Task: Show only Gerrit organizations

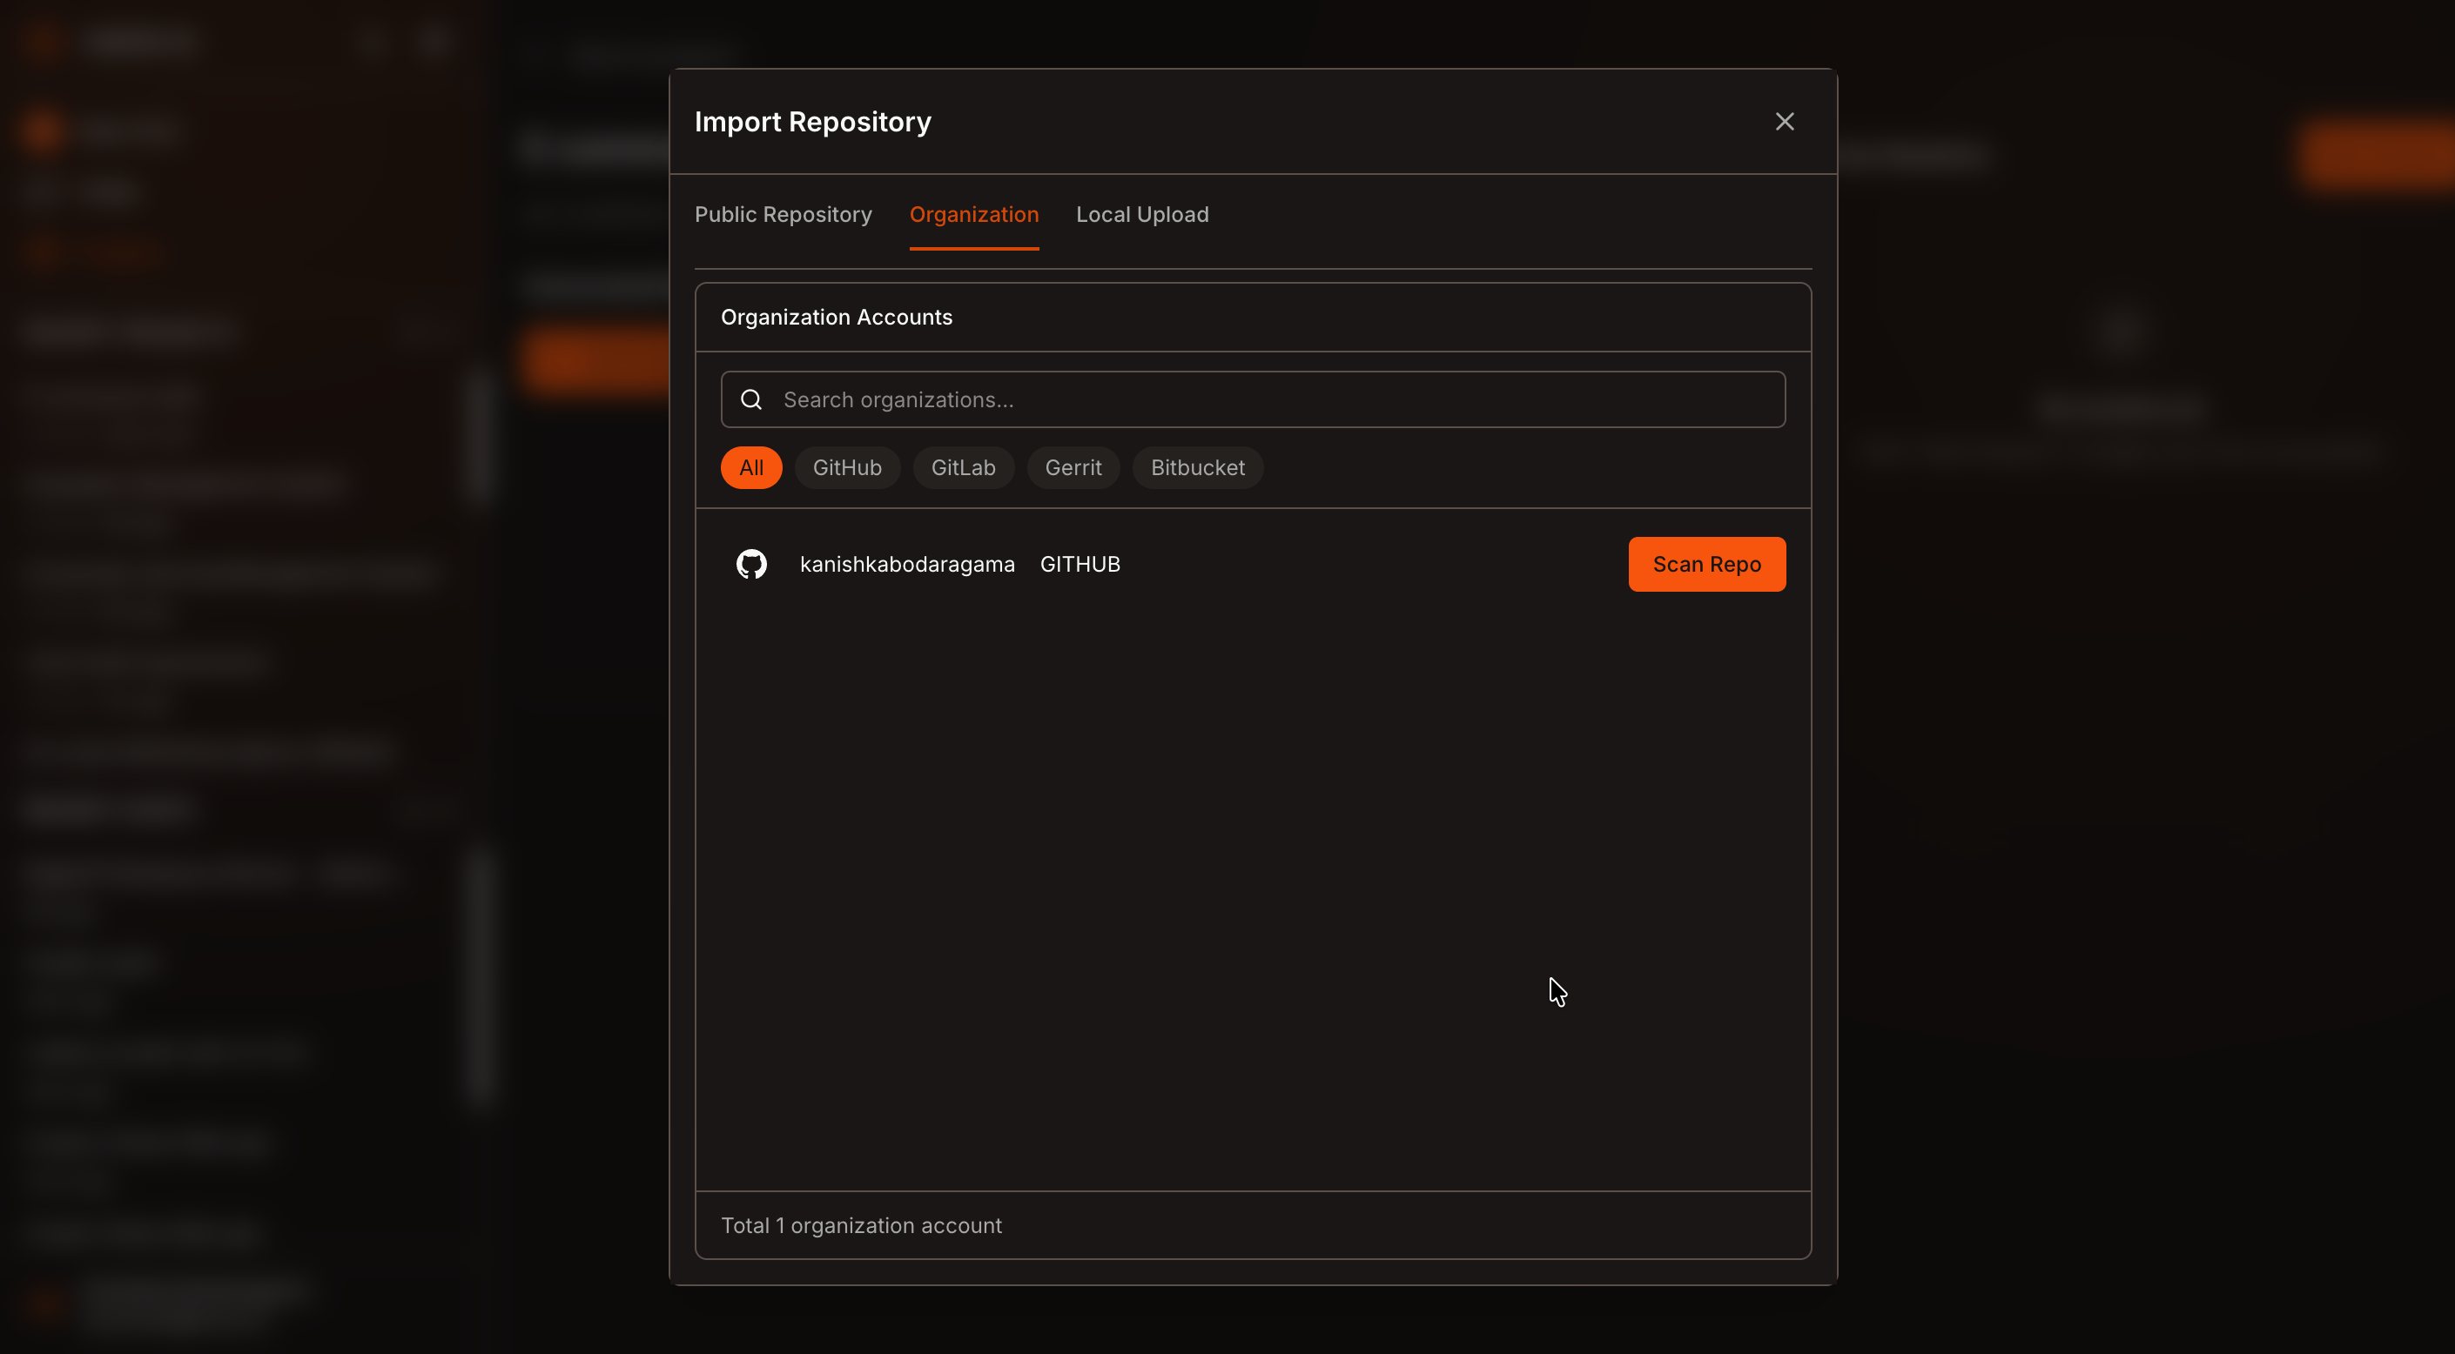Action: pos(1073,468)
